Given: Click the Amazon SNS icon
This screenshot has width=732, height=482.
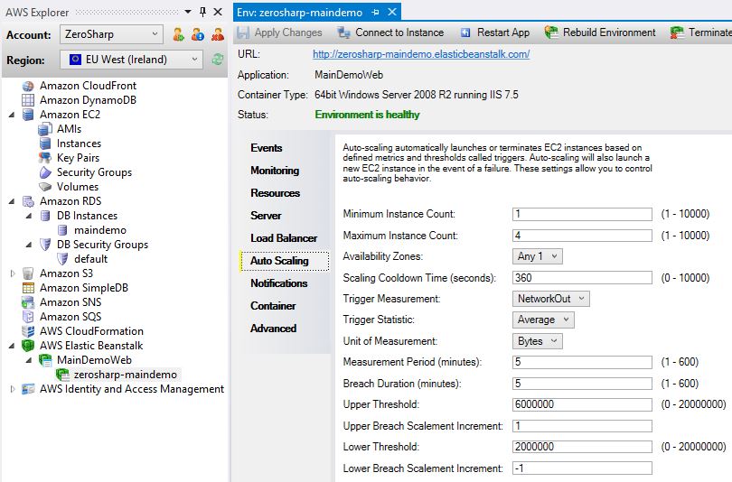Looking at the screenshot, I should tap(28, 302).
